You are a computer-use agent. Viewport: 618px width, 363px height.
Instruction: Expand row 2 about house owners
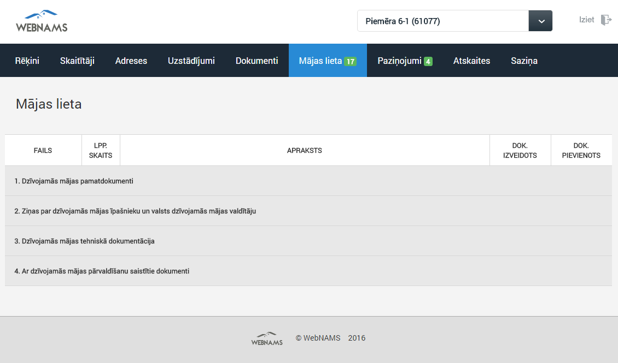point(135,211)
